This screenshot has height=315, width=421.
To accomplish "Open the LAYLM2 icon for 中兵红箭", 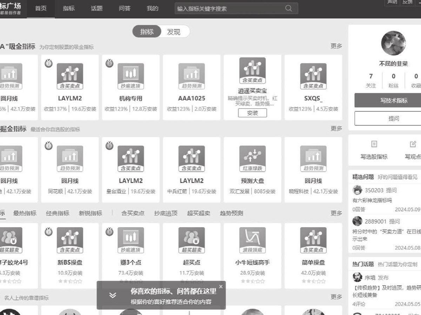I will click(192, 159).
